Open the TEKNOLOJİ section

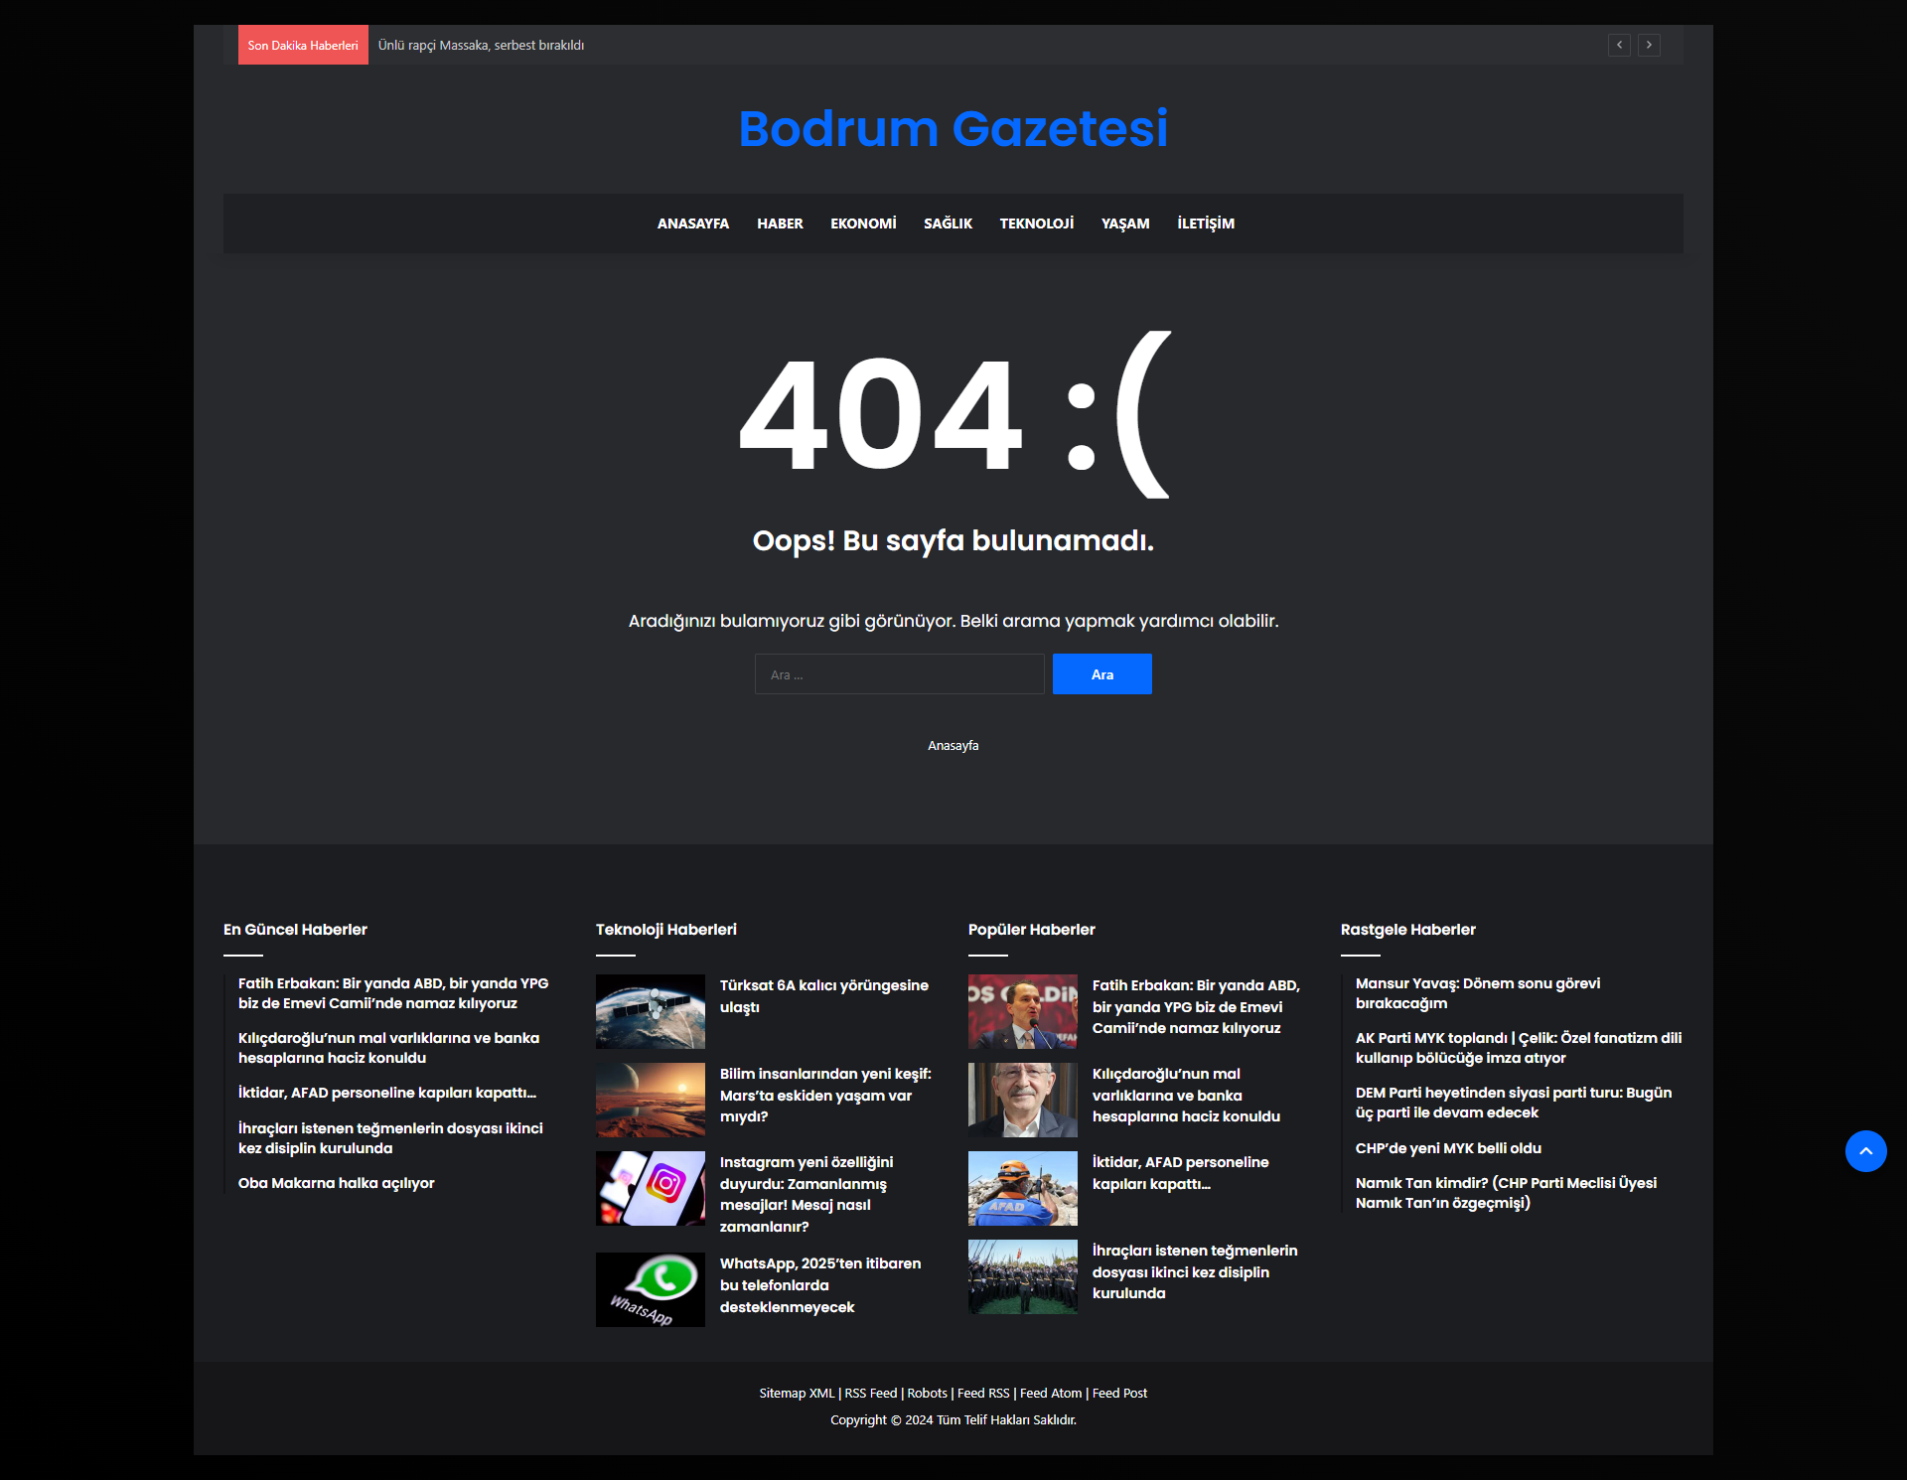click(1036, 223)
